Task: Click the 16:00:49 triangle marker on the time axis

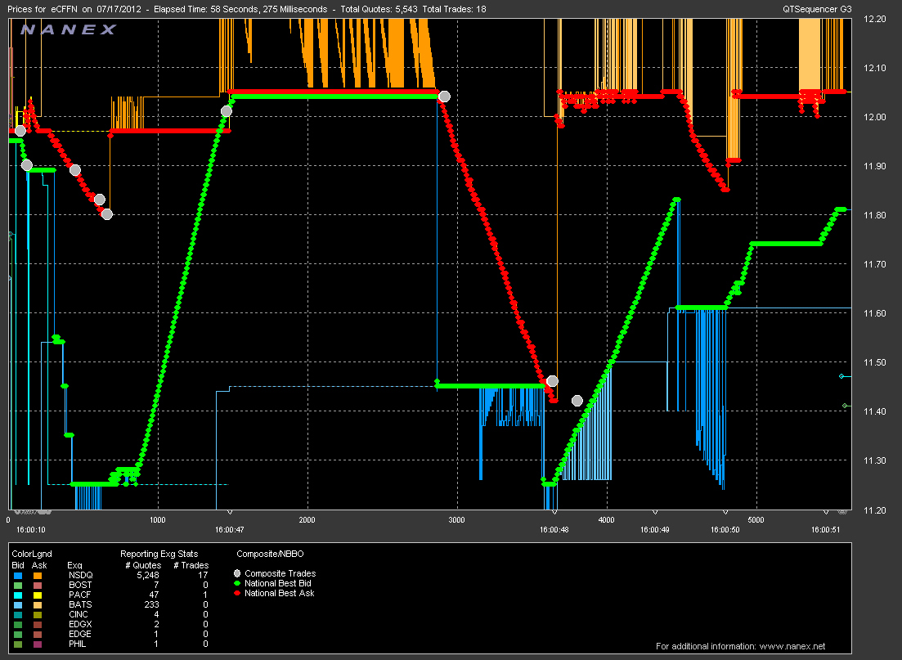Action: 655,512
